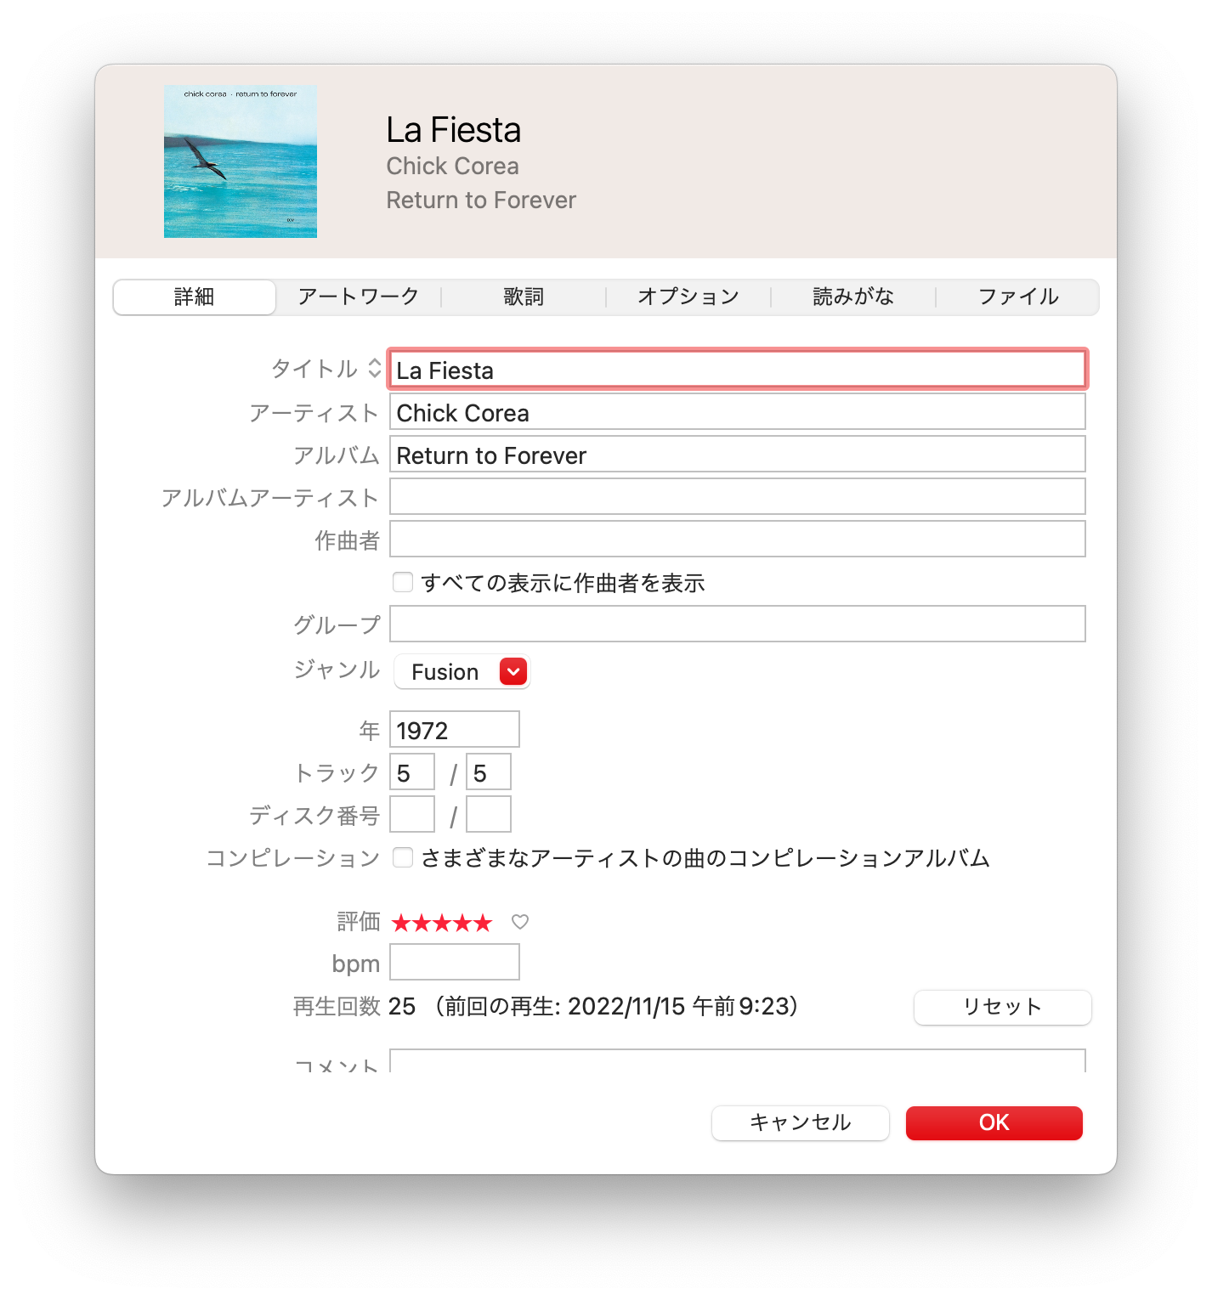
Task: Click the リセット play count button
Action: [x=1003, y=1007]
